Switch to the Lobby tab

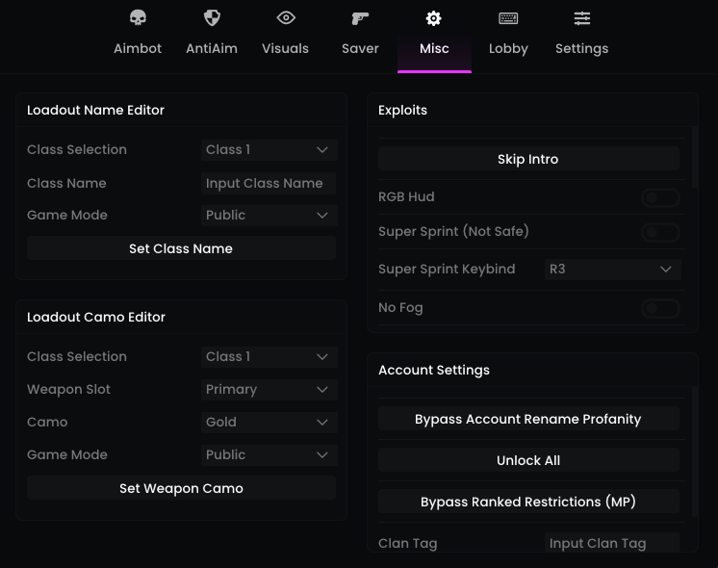pos(508,35)
